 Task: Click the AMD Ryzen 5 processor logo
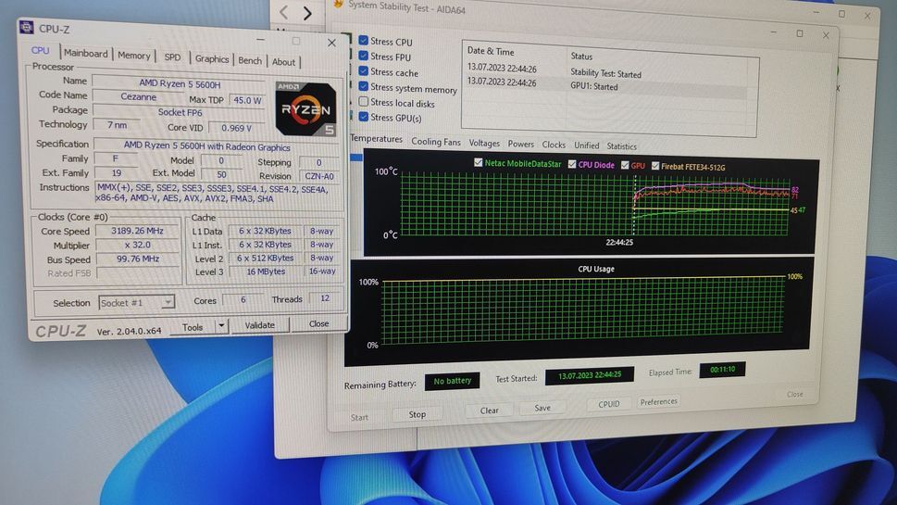coord(306,108)
